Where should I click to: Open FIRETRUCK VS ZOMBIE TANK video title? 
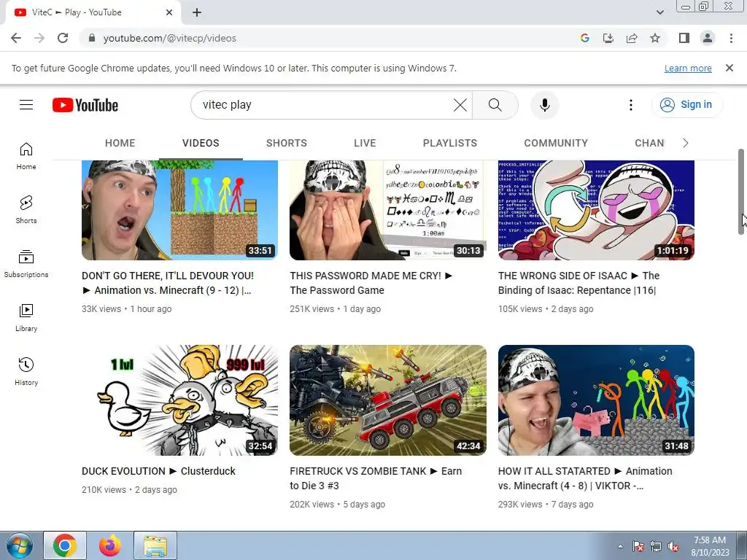[x=376, y=478]
